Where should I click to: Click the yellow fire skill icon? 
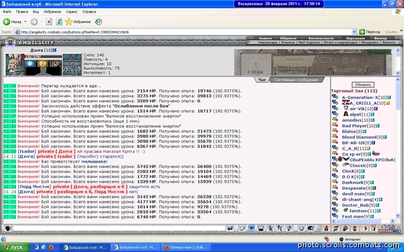42,63
